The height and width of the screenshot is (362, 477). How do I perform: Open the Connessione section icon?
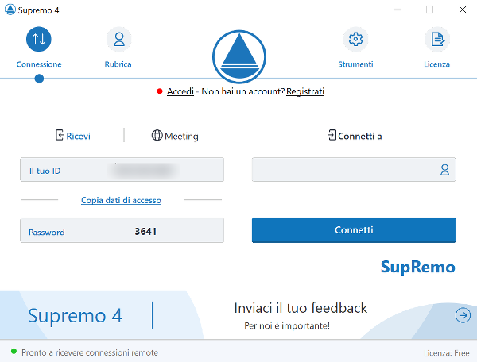39,39
